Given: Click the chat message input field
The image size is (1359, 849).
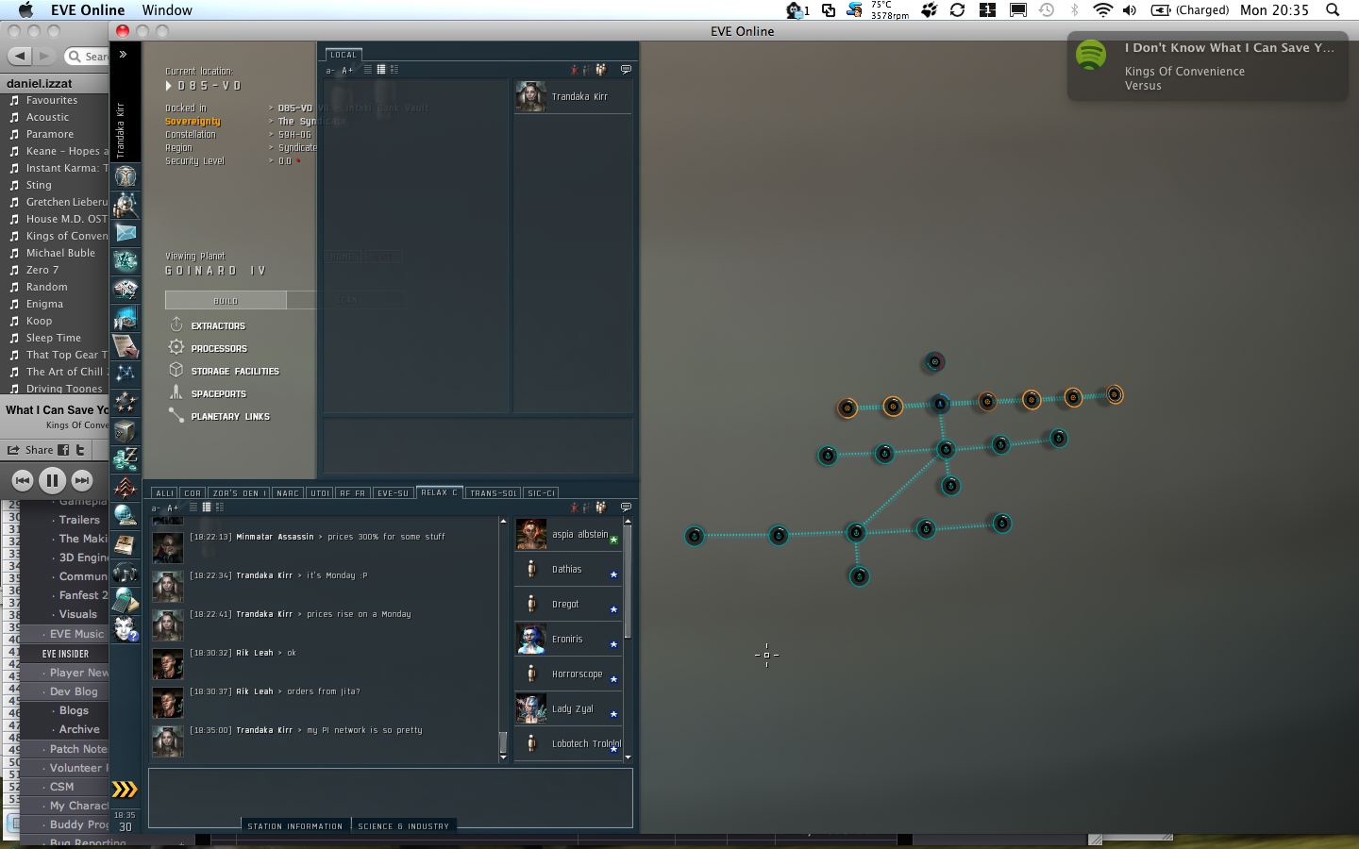Looking at the screenshot, I should pos(390,798).
